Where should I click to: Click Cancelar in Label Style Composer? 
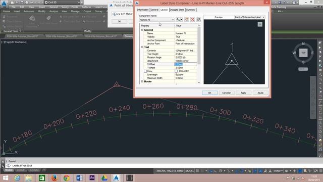click(227, 93)
